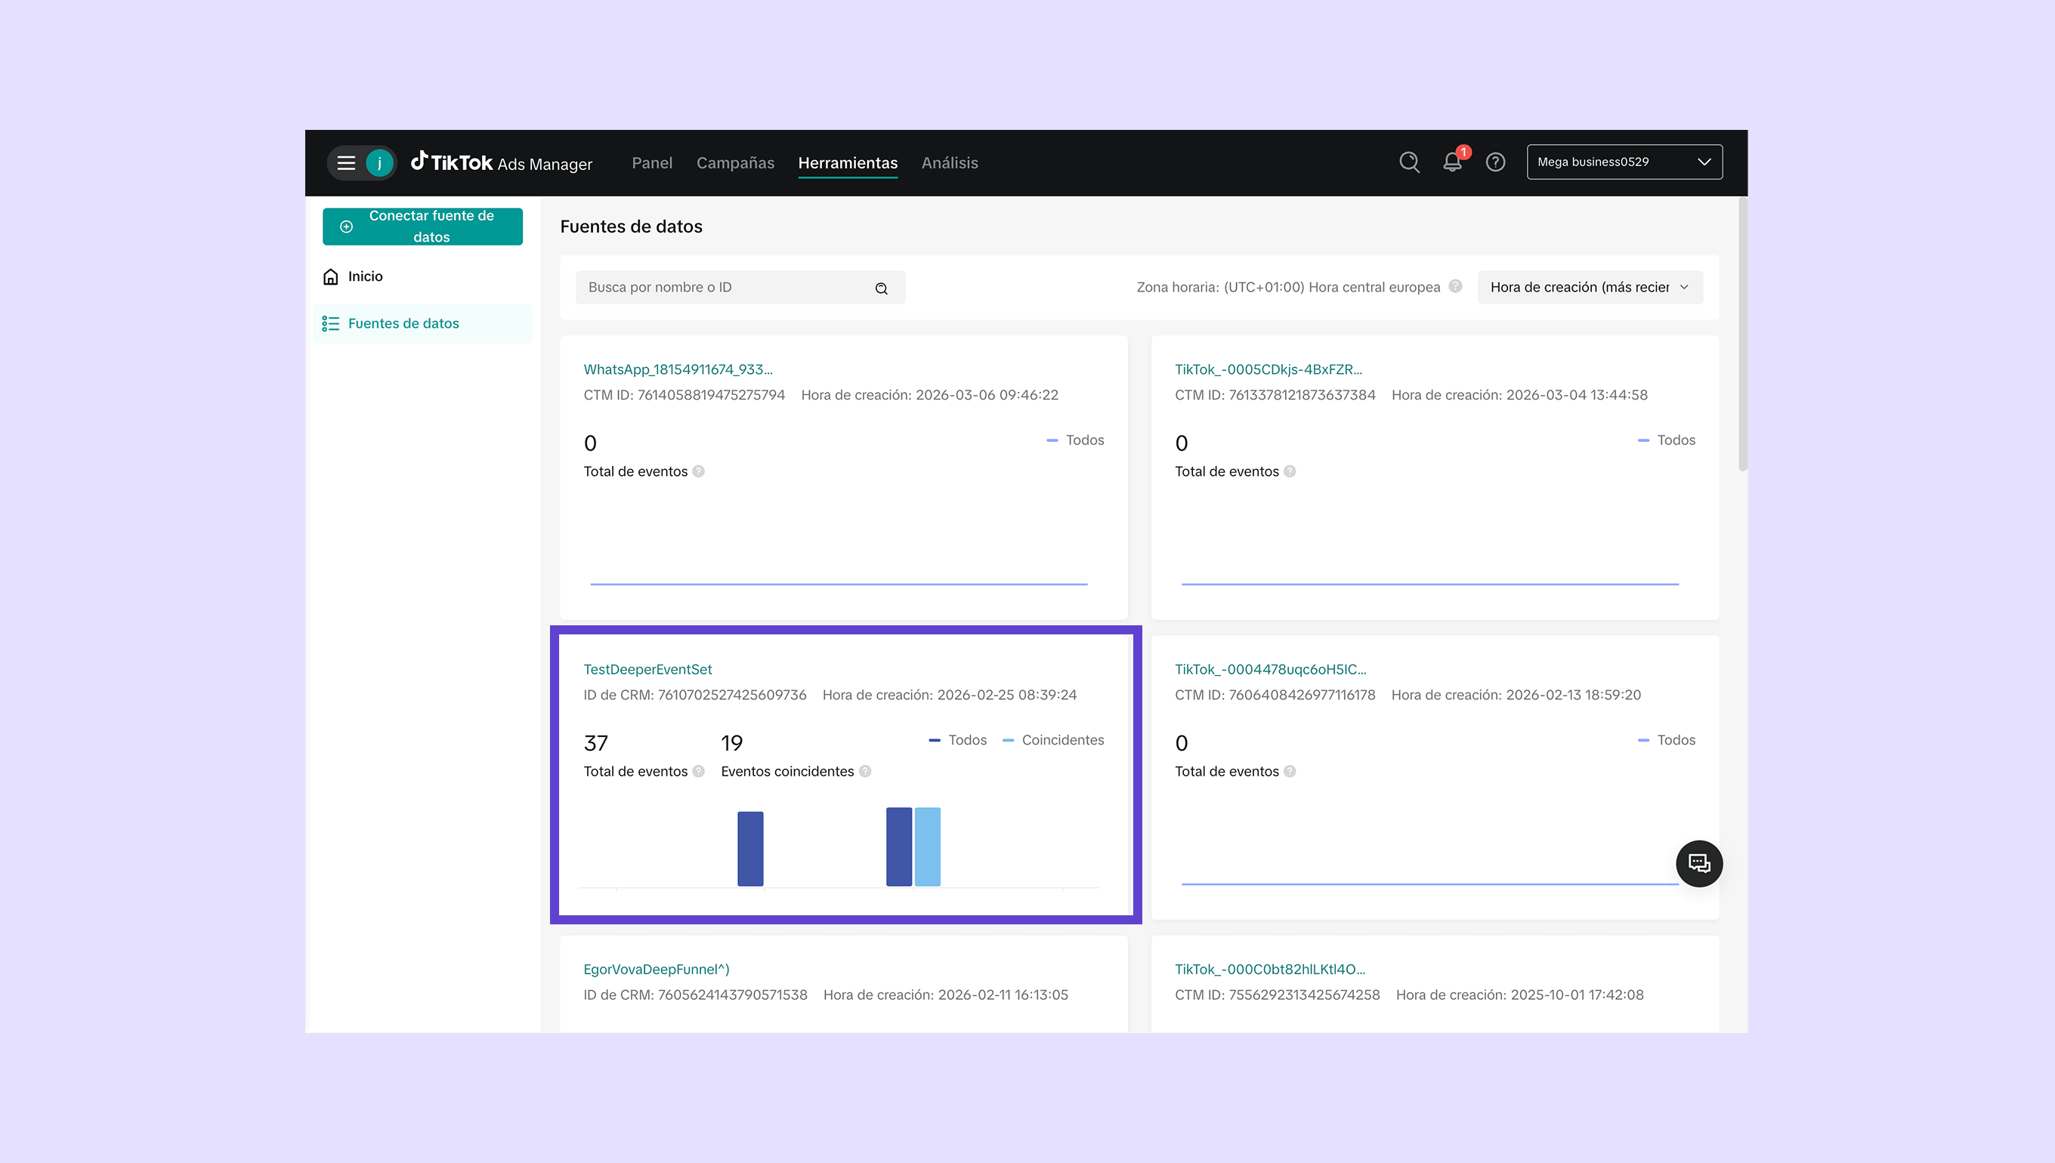The image size is (2055, 1163).
Task: Switch to the Campañas tab
Action: coord(735,163)
